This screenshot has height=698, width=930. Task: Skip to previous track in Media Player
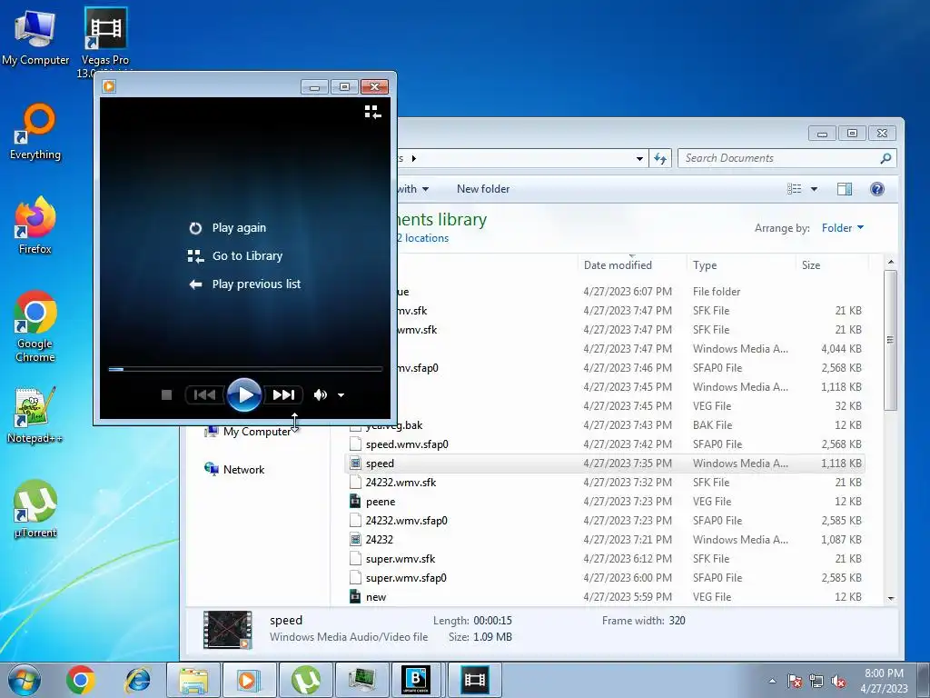click(204, 394)
